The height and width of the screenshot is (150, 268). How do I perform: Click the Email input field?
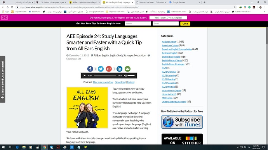pos(165,24)
